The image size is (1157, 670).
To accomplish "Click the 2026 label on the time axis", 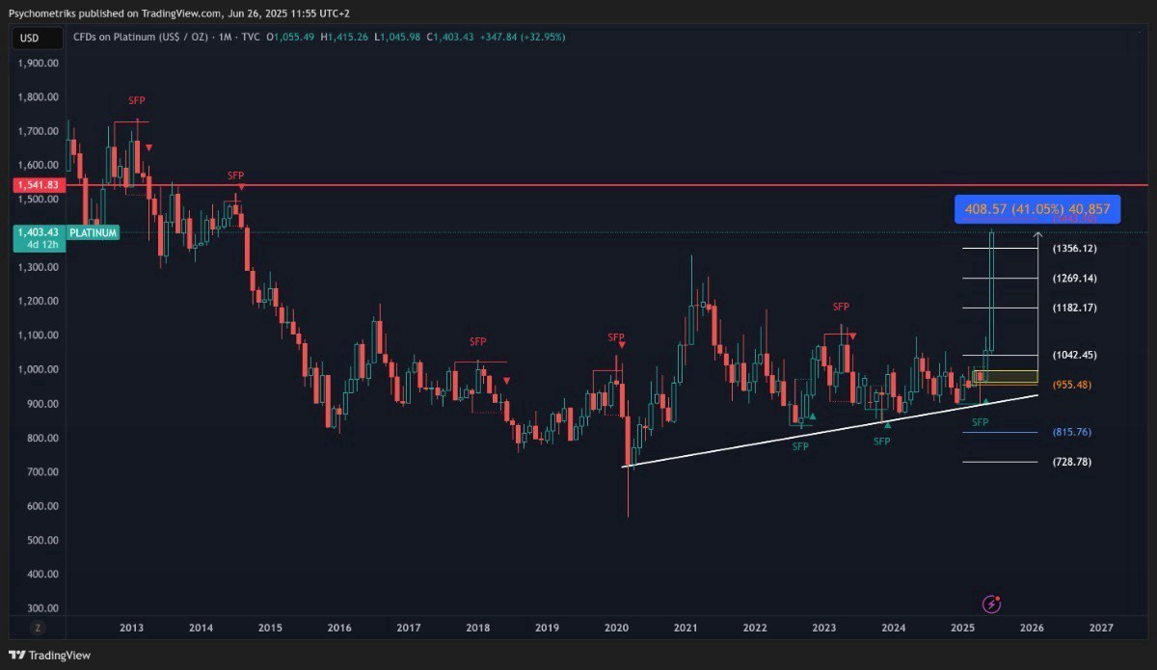I will [x=1033, y=628].
